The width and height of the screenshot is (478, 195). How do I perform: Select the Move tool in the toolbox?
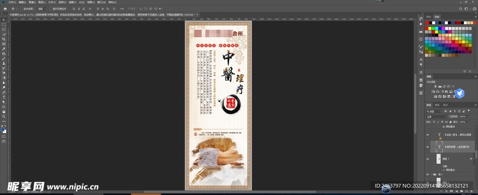(x=4, y=20)
